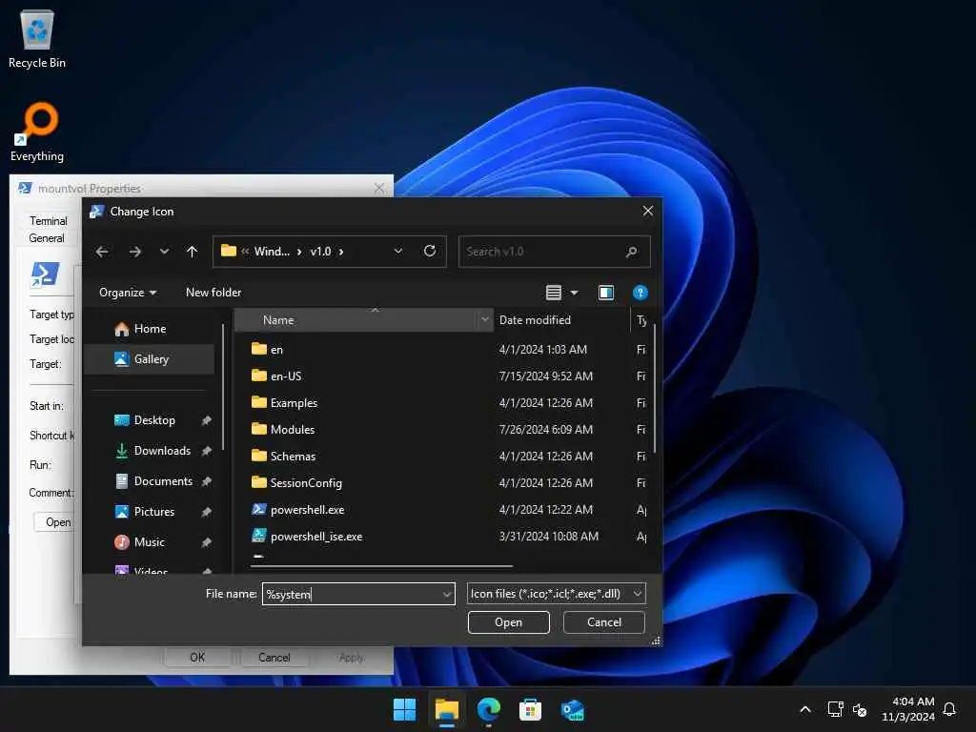Open Outlook from taskbar
The width and height of the screenshot is (976, 732).
click(572, 709)
